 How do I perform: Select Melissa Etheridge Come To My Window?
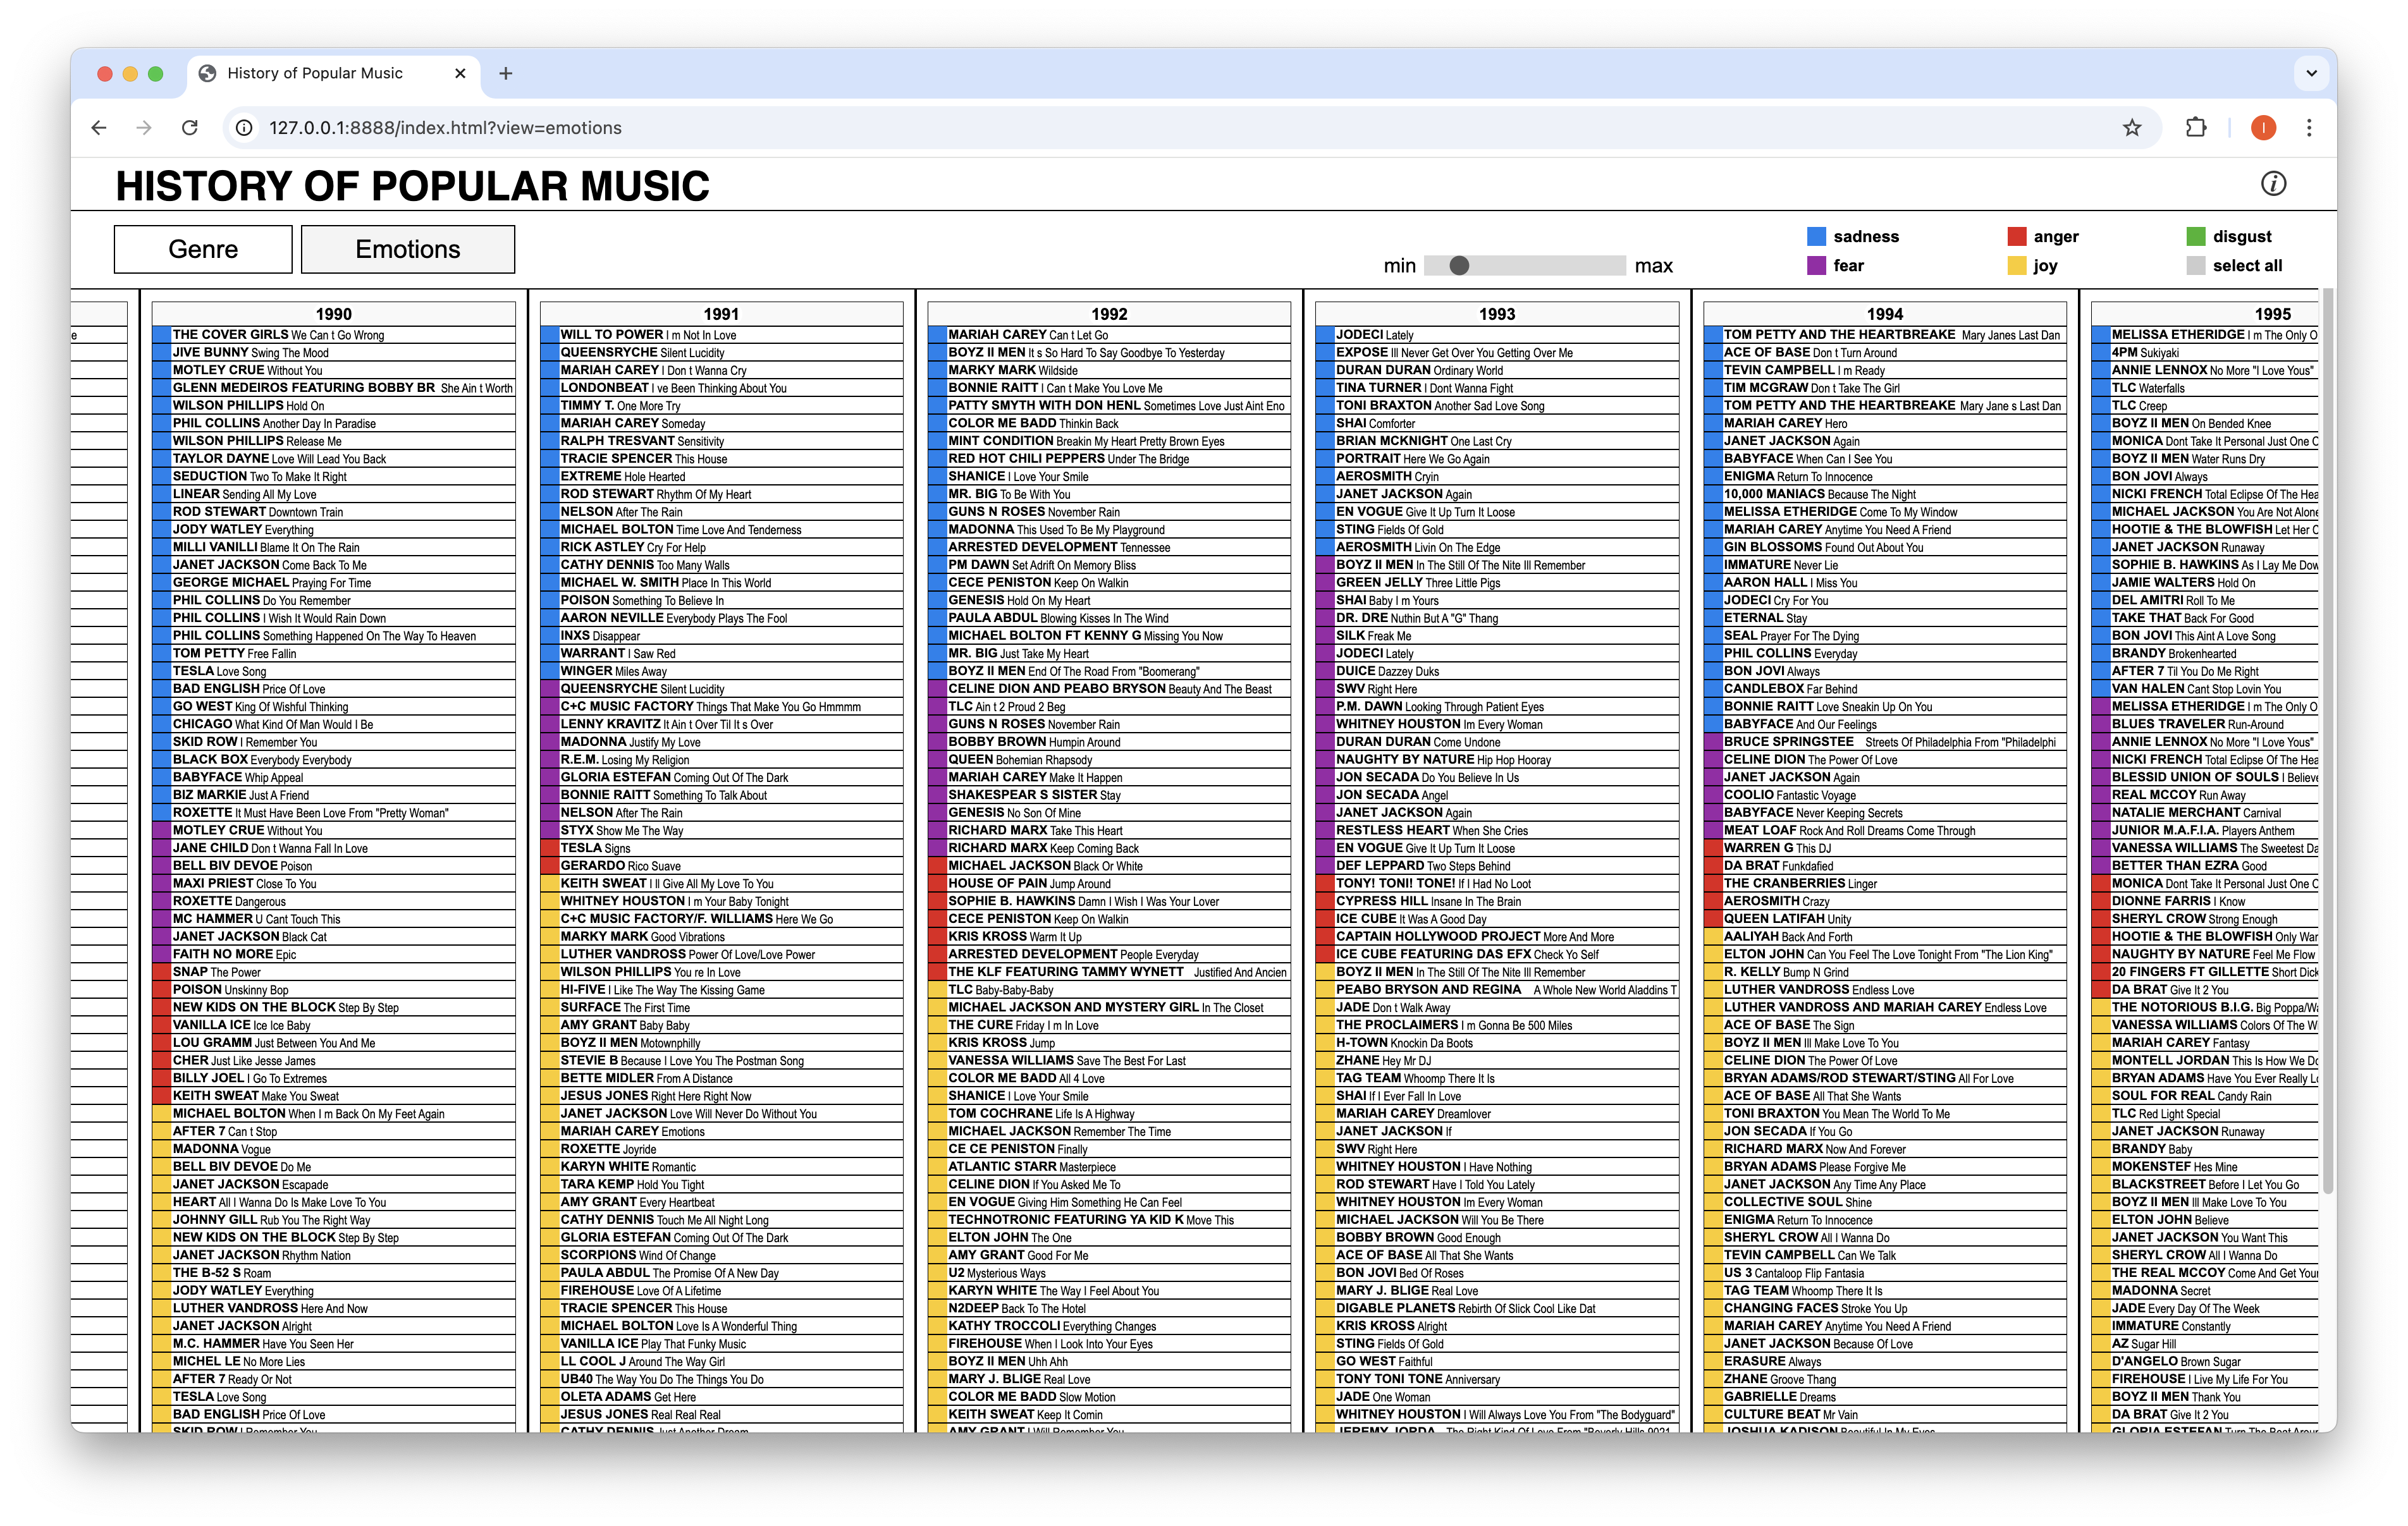click(x=1885, y=512)
